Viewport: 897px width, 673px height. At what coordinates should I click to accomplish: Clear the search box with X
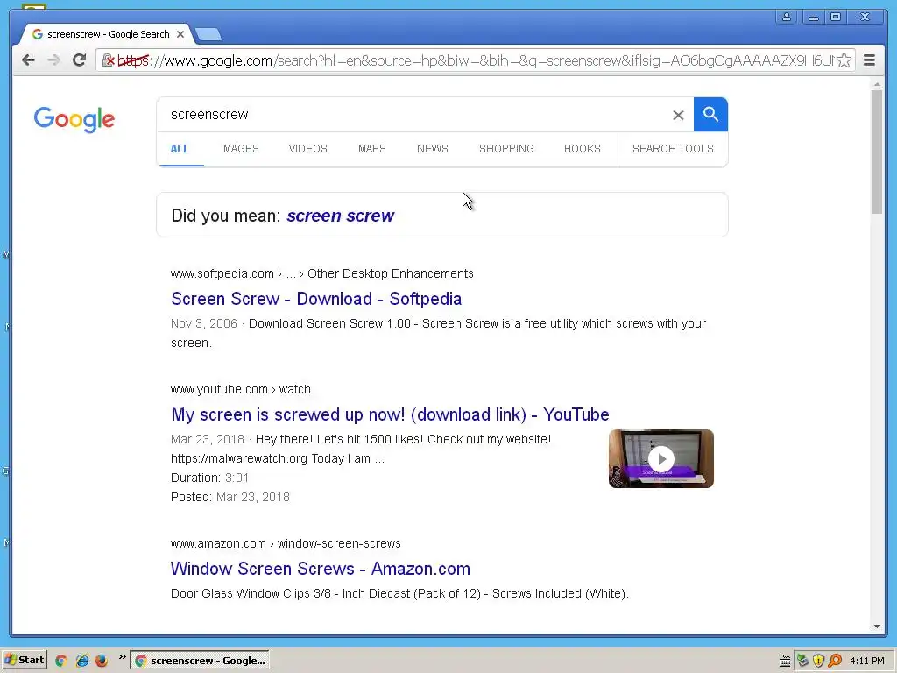point(678,115)
